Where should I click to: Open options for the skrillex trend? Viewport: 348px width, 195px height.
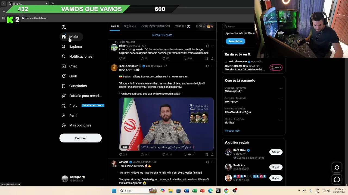click(281, 120)
